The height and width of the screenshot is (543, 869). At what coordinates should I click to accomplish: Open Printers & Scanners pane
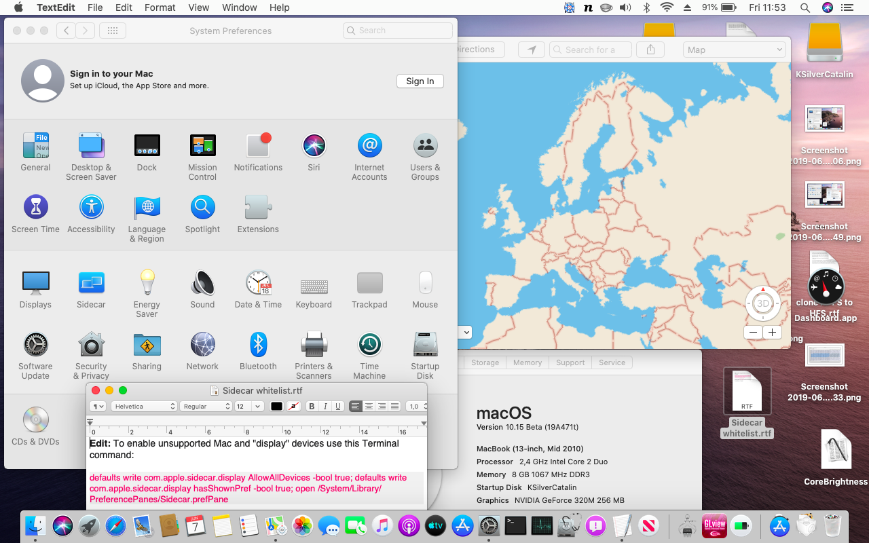pyautogui.click(x=314, y=356)
